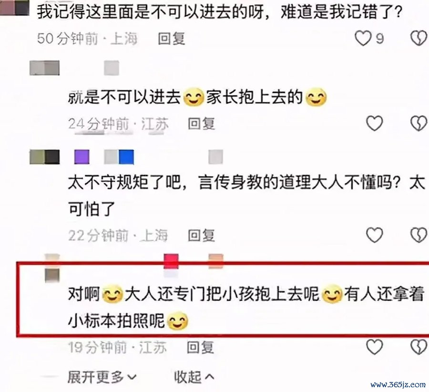Image resolution: width=429 pixels, height=392 pixels.
Task: Like the 22分钟前 上海 reply
Action: pos(374,235)
